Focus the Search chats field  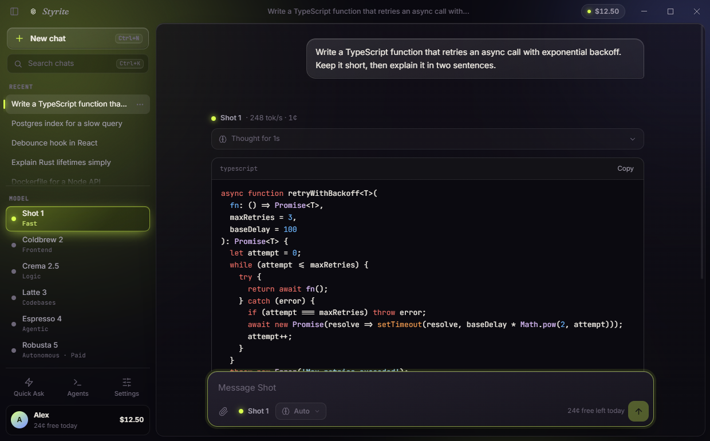point(78,64)
